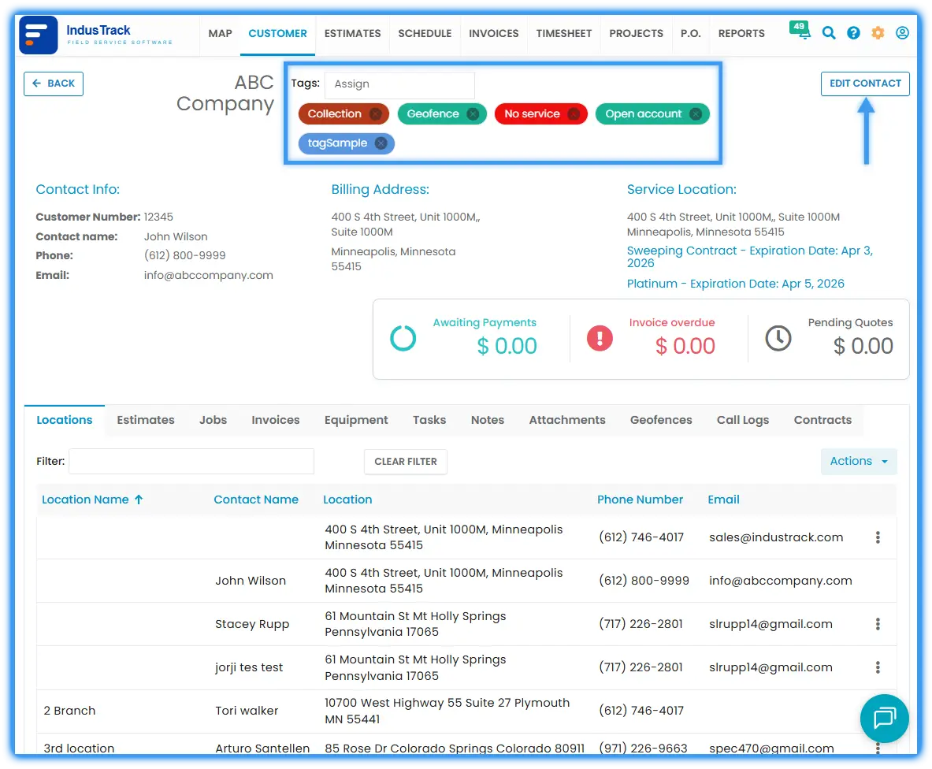Click the Invoice overdue alert icon

(600, 338)
